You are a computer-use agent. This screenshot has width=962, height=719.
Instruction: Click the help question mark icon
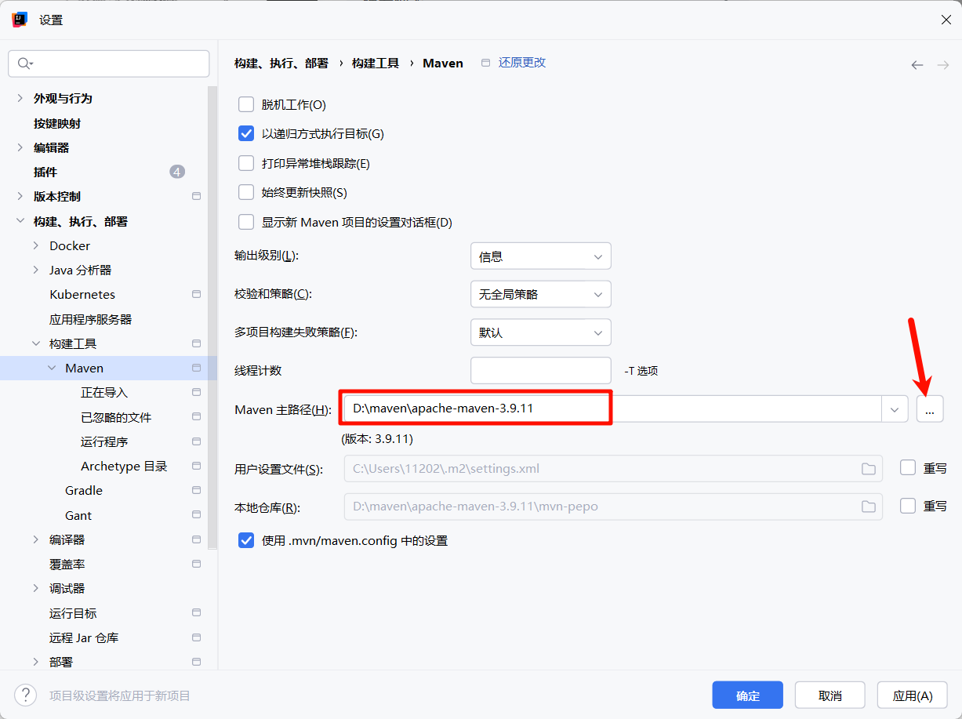click(x=26, y=695)
